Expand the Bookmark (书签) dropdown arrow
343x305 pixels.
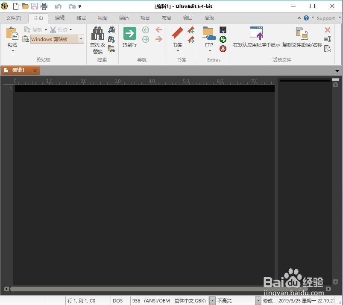pyautogui.click(x=178, y=51)
